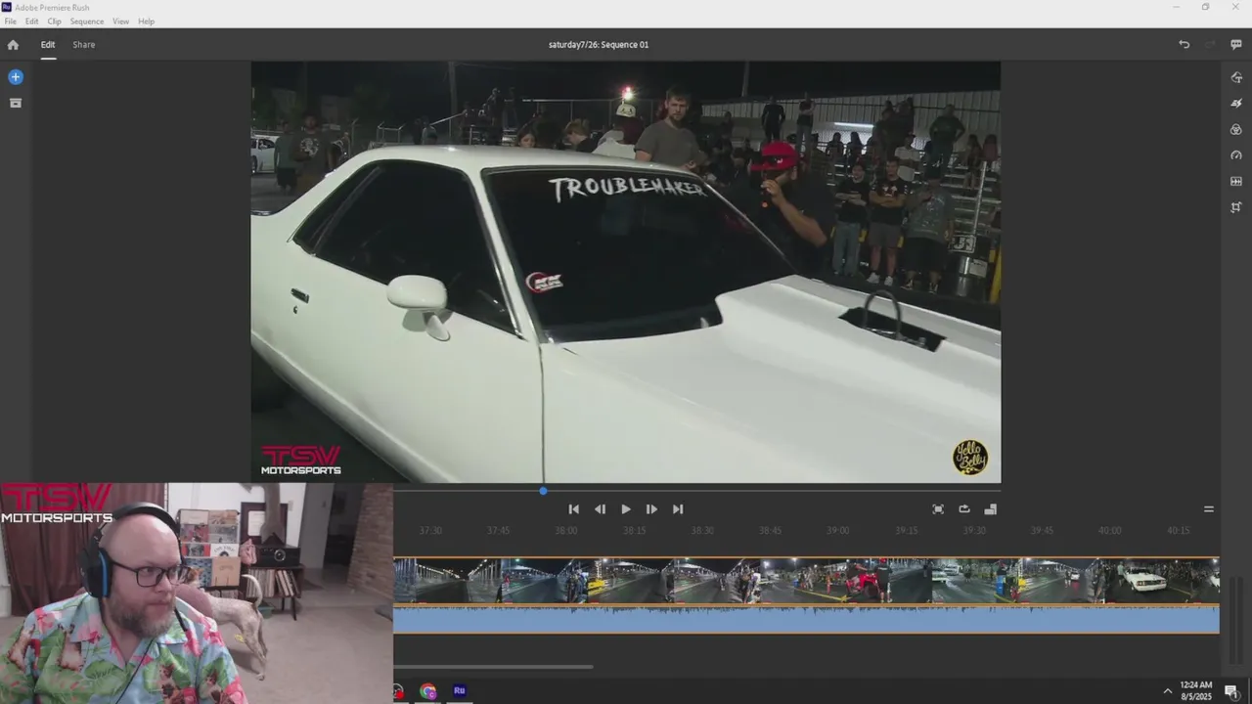Screen dimensions: 1252x704
Task: Open the File menu
Action: (11, 22)
